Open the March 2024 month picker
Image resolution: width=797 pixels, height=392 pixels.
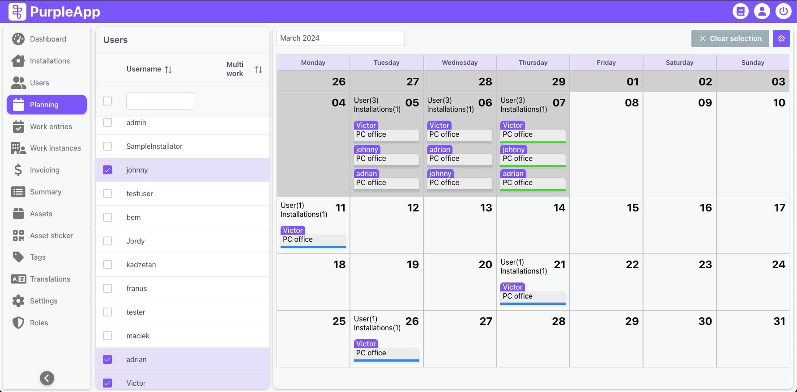pyautogui.click(x=340, y=38)
